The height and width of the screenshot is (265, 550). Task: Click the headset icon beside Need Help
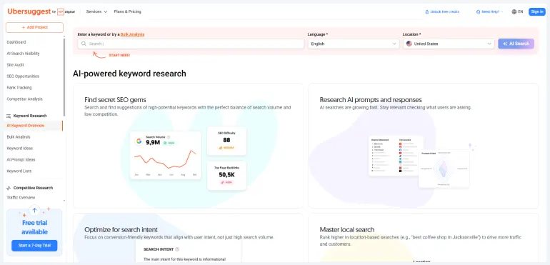pyautogui.click(x=478, y=11)
